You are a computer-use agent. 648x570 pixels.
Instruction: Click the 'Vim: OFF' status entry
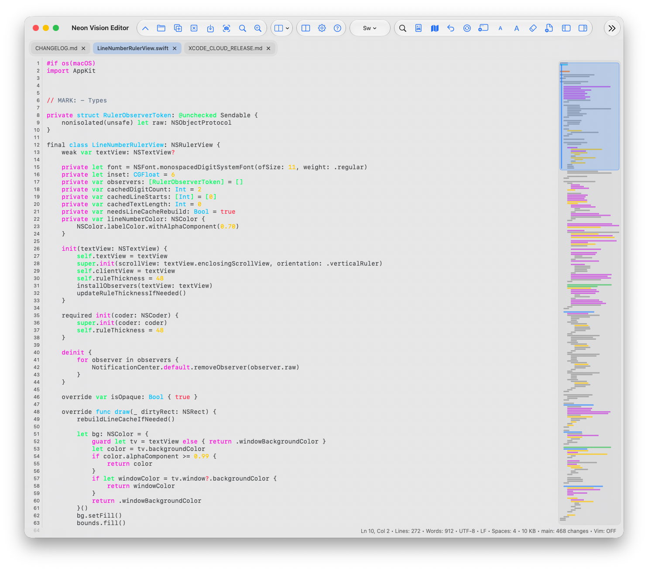click(x=605, y=531)
